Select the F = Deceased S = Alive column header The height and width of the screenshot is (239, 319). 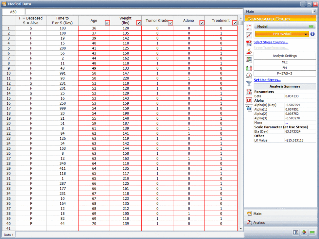point(31,21)
